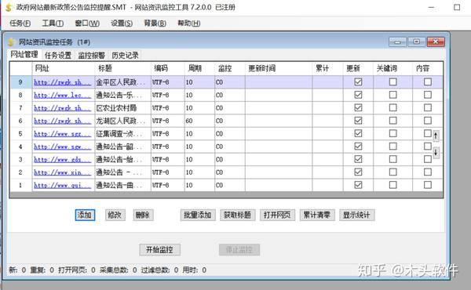
Task: Click the 修改 button
Action: click(x=115, y=215)
